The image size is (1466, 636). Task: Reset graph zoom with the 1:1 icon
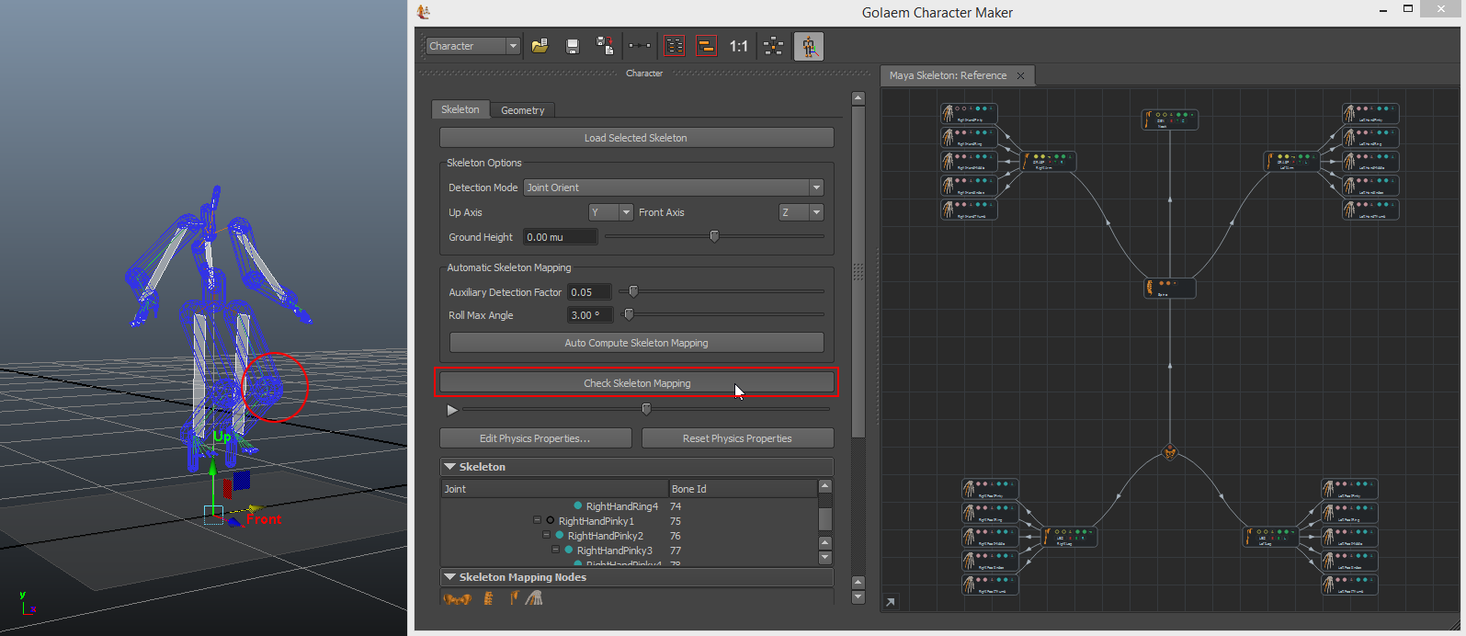coord(739,46)
